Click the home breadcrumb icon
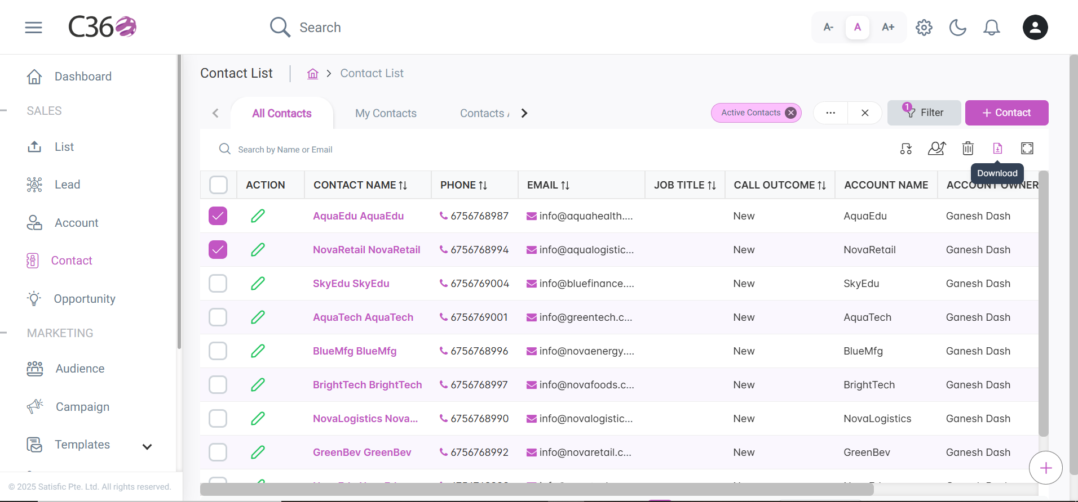 pos(313,74)
